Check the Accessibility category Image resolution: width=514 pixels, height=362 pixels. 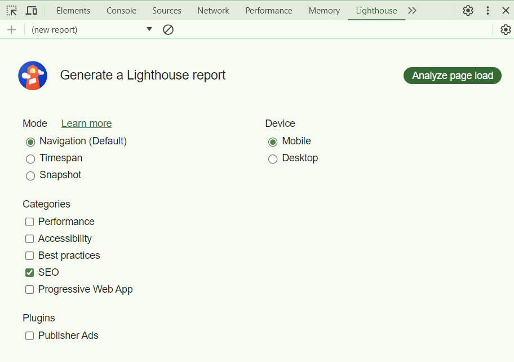point(29,239)
